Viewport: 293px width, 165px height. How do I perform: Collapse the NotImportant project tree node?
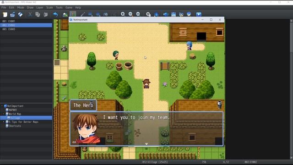[2, 106]
